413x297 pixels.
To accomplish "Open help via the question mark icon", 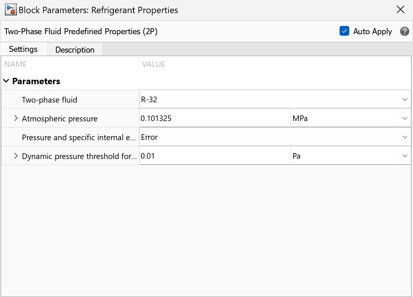I will coord(404,32).
